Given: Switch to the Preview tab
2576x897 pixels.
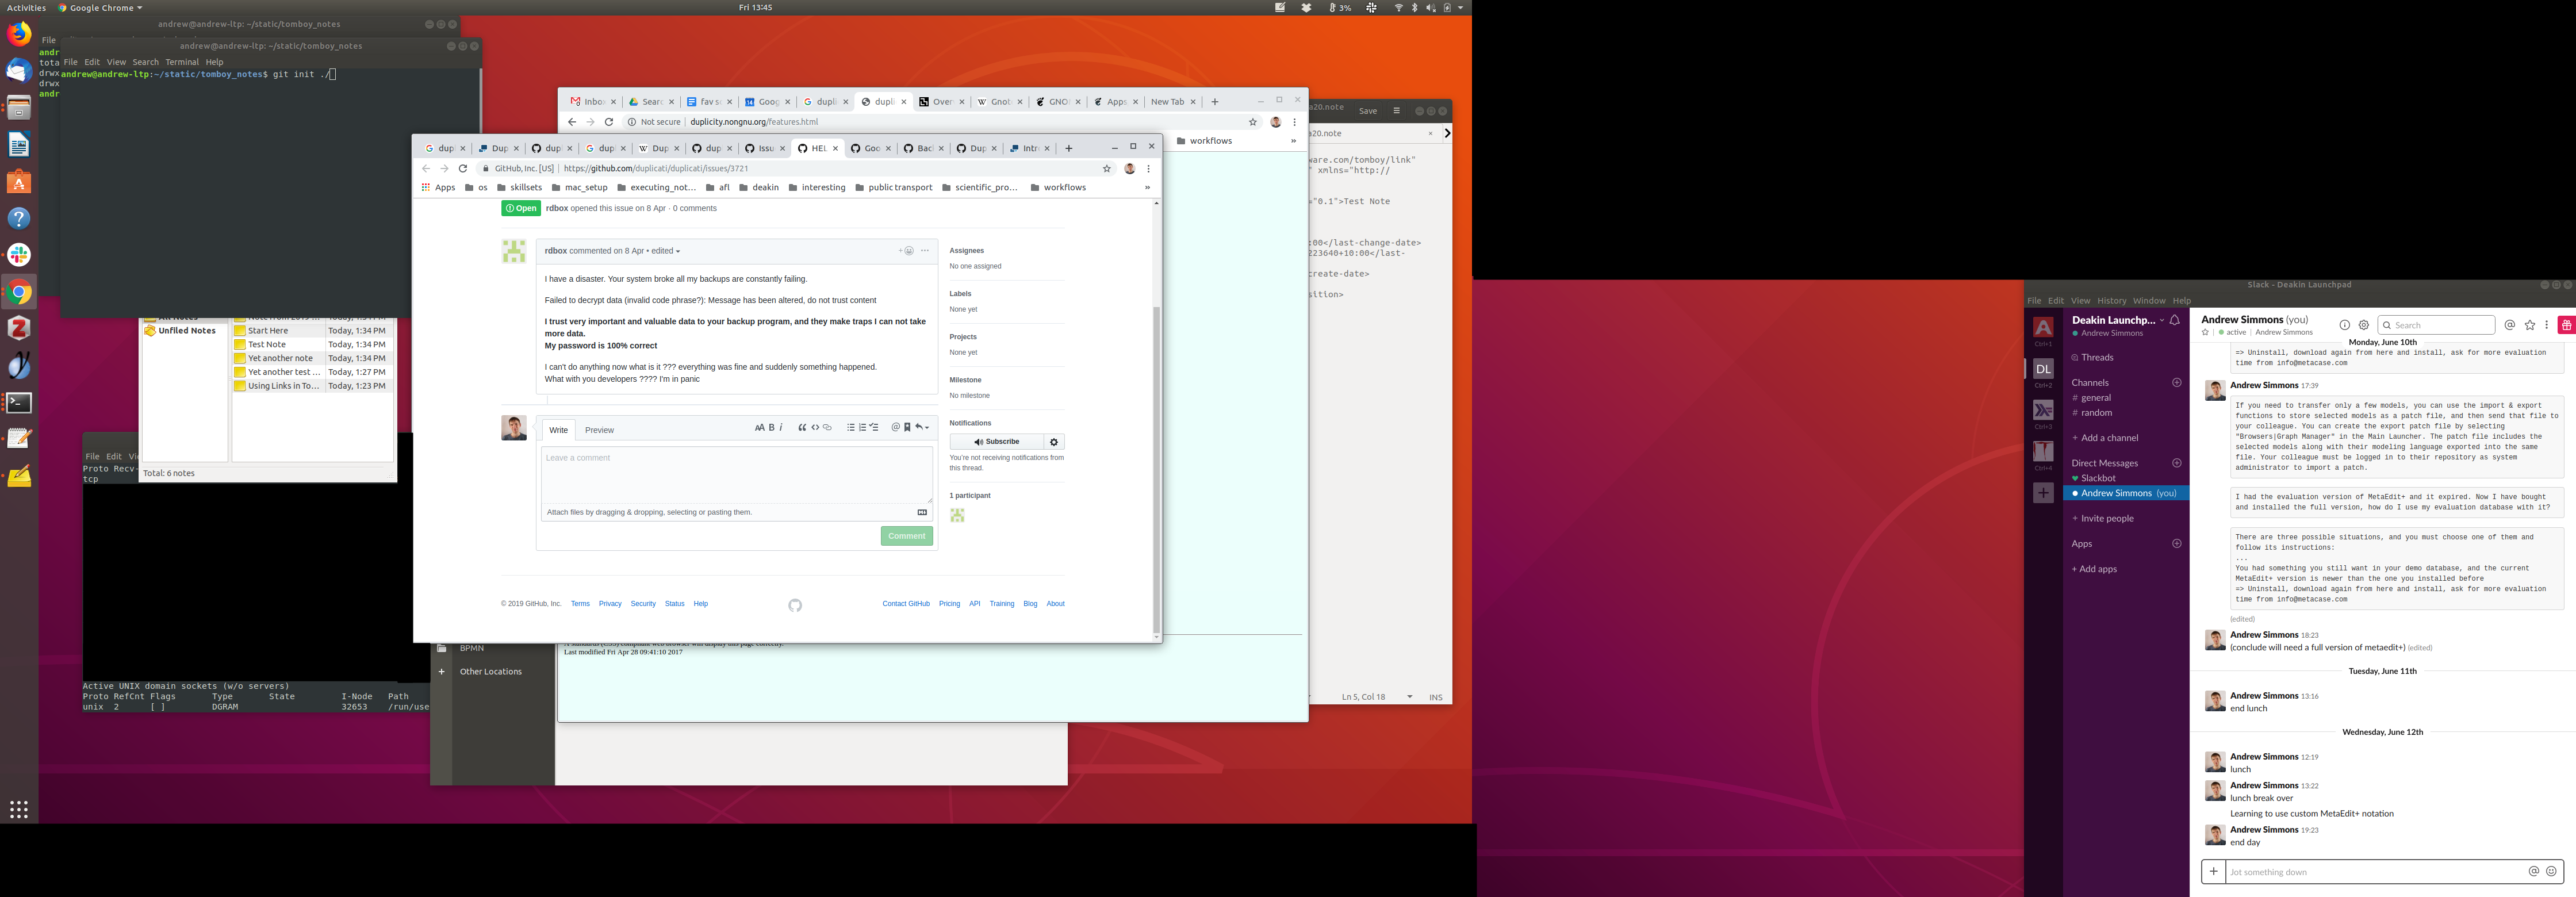Looking at the screenshot, I should point(599,430).
